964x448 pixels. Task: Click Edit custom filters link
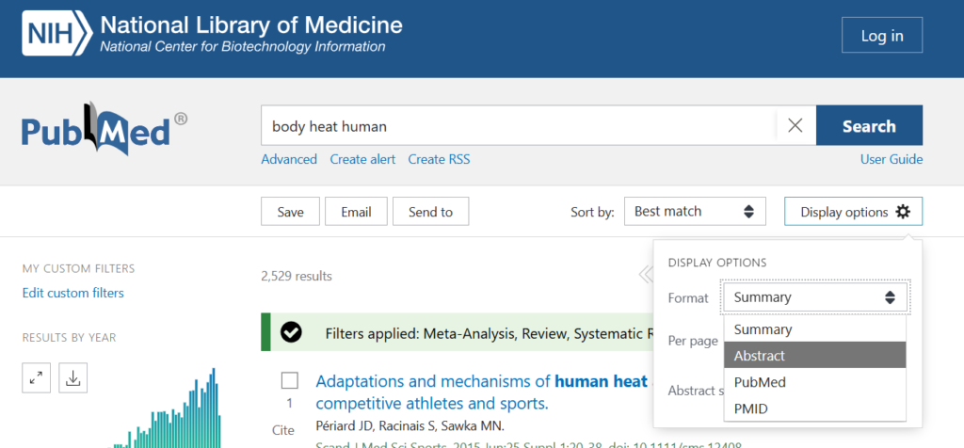point(72,293)
